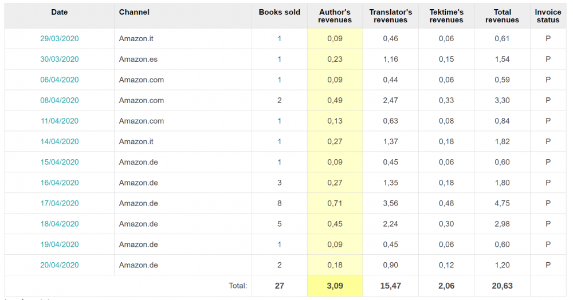Click the Channel column header
The height and width of the screenshot is (300, 573).
tap(134, 12)
